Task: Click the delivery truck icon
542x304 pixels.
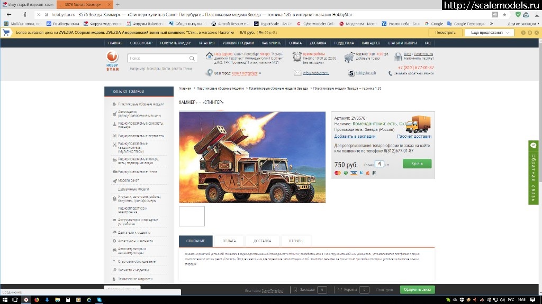Action: (418, 124)
